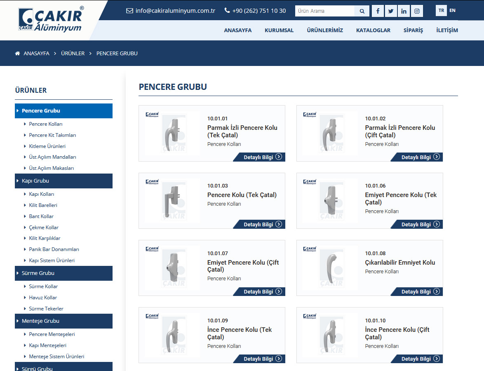Screen dimensions: 484x371
Task: Open Pencere Kit Takımları sidebar link
Action: (52, 135)
